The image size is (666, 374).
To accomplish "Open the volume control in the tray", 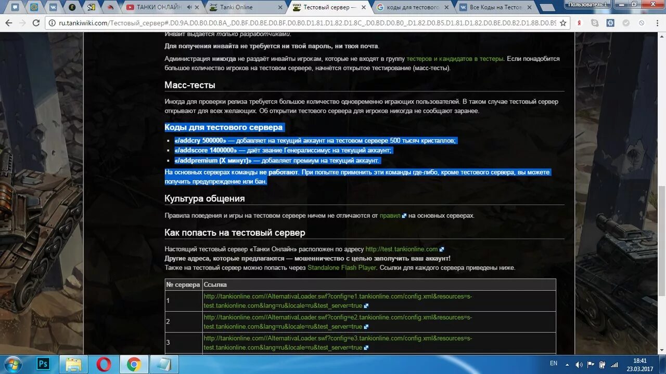I will pos(579,364).
